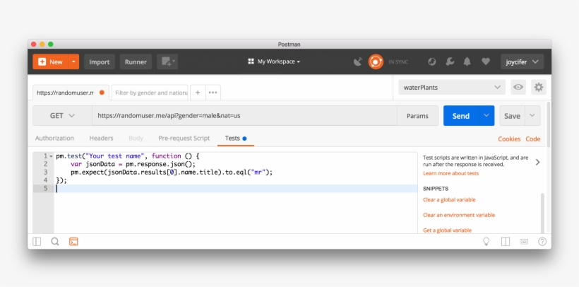Open the Cookies link
This screenshot has height=287, width=579.
(509, 139)
